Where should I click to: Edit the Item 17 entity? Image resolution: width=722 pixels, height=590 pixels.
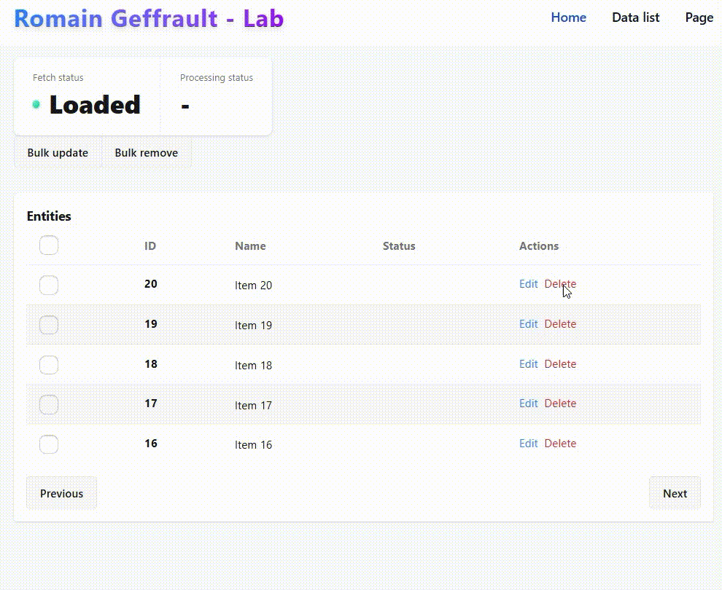tap(529, 404)
